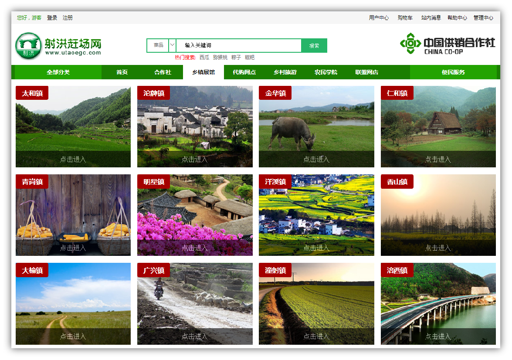Open the 乡村旅游 navigation tab
Viewport: 512px width, 360px height.
(285, 72)
